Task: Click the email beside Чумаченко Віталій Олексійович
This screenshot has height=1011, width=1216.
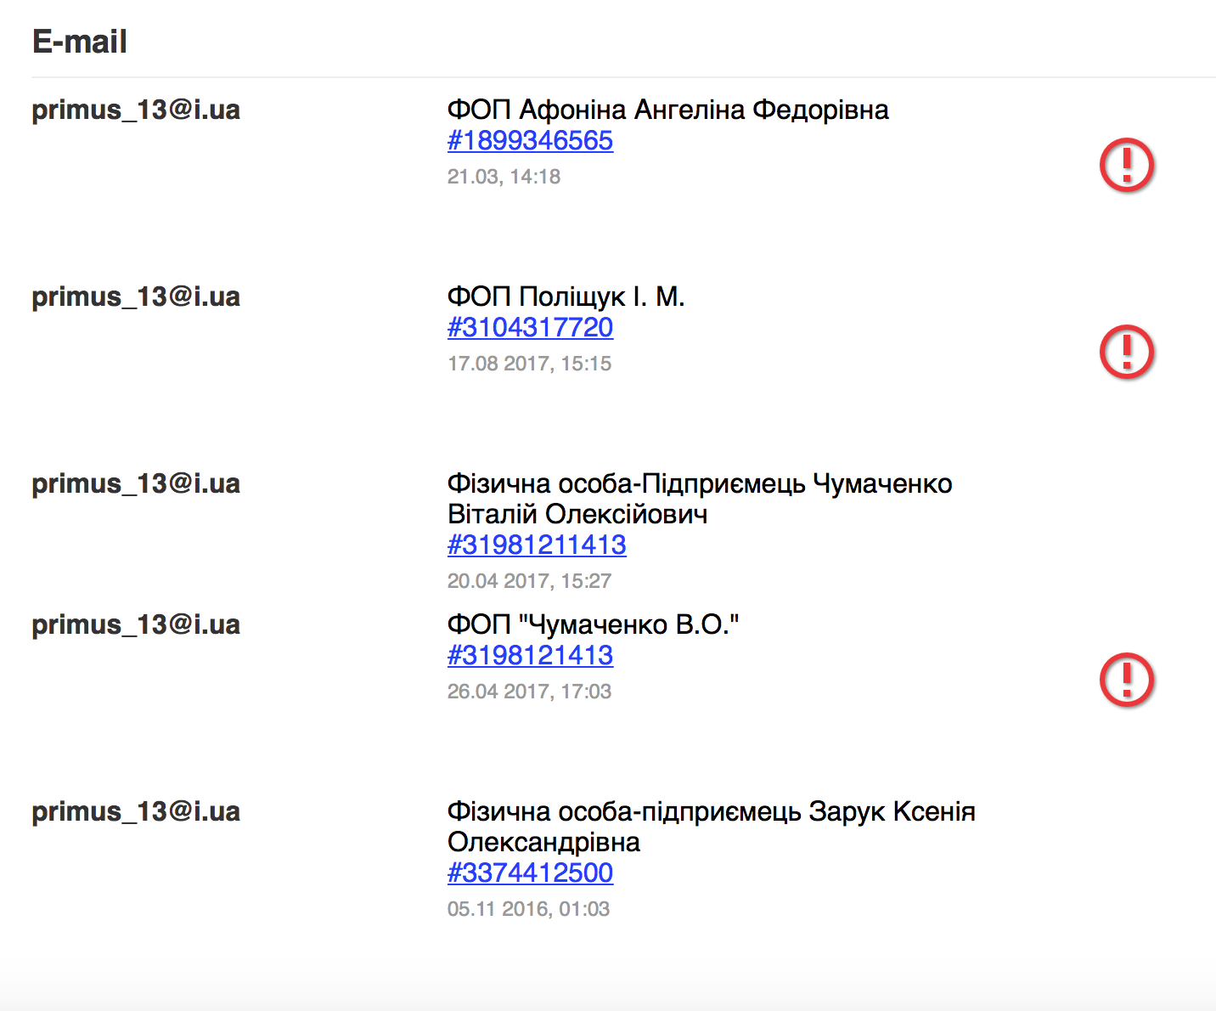Action: 136,484
